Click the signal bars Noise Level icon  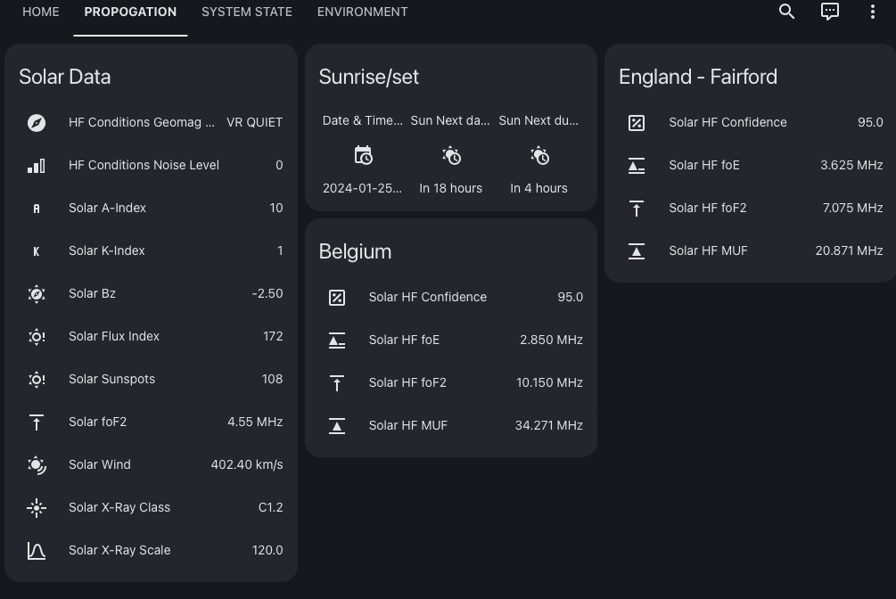(37, 165)
